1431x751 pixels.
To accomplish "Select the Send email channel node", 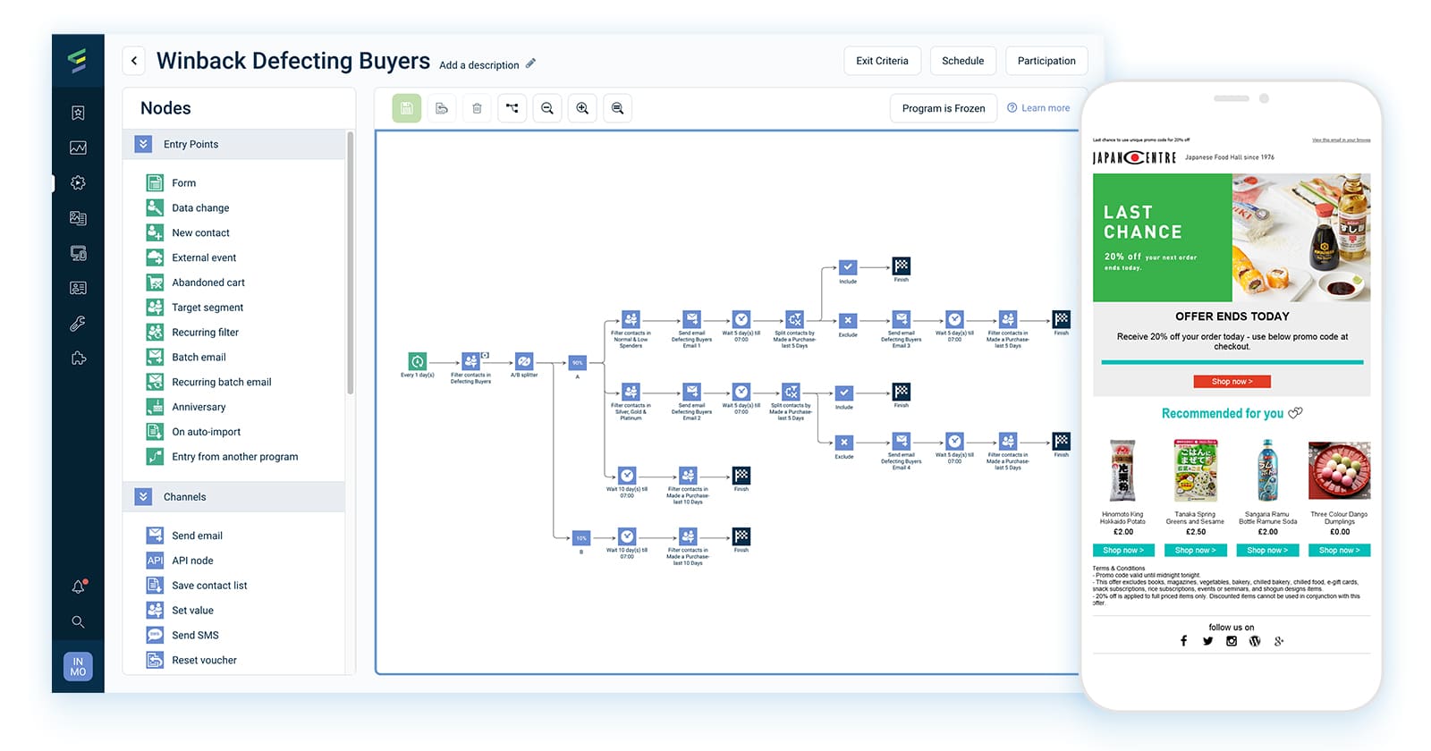I will [x=184, y=536].
